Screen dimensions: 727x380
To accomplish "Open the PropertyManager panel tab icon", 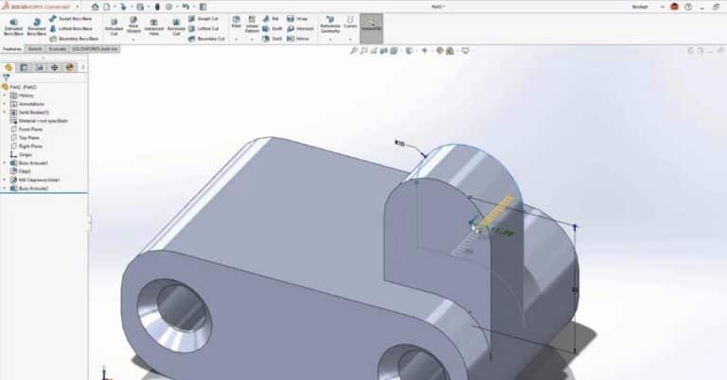I will pyautogui.click(x=24, y=67).
